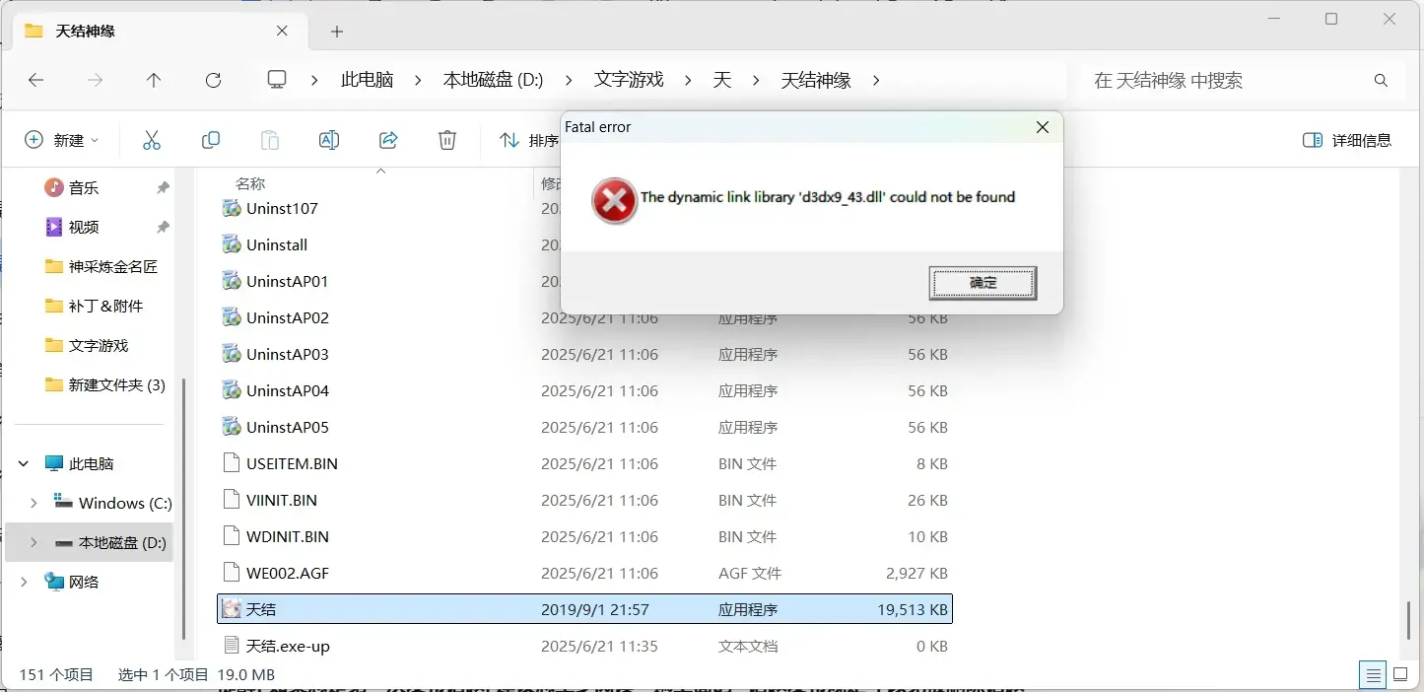Open 文字游戏 folder in sidebar
Viewport: 1424px width, 692px height.
88,345
